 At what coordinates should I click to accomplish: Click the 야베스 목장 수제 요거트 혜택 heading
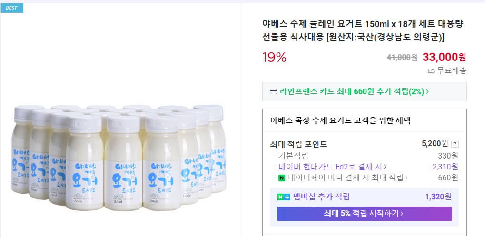click(x=340, y=120)
